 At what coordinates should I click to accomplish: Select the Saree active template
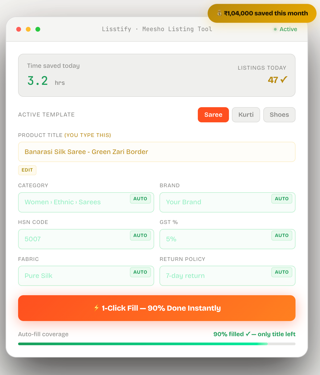[213, 115]
